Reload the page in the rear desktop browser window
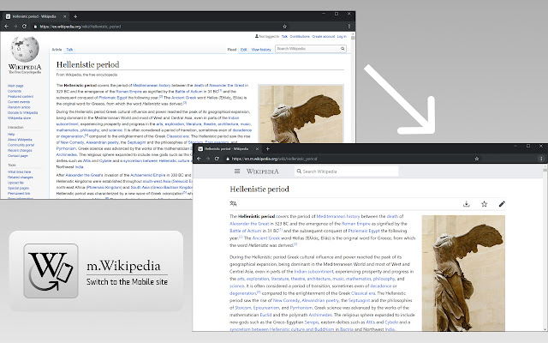This screenshot has height=343, width=548. pyautogui.click(x=24, y=27)
